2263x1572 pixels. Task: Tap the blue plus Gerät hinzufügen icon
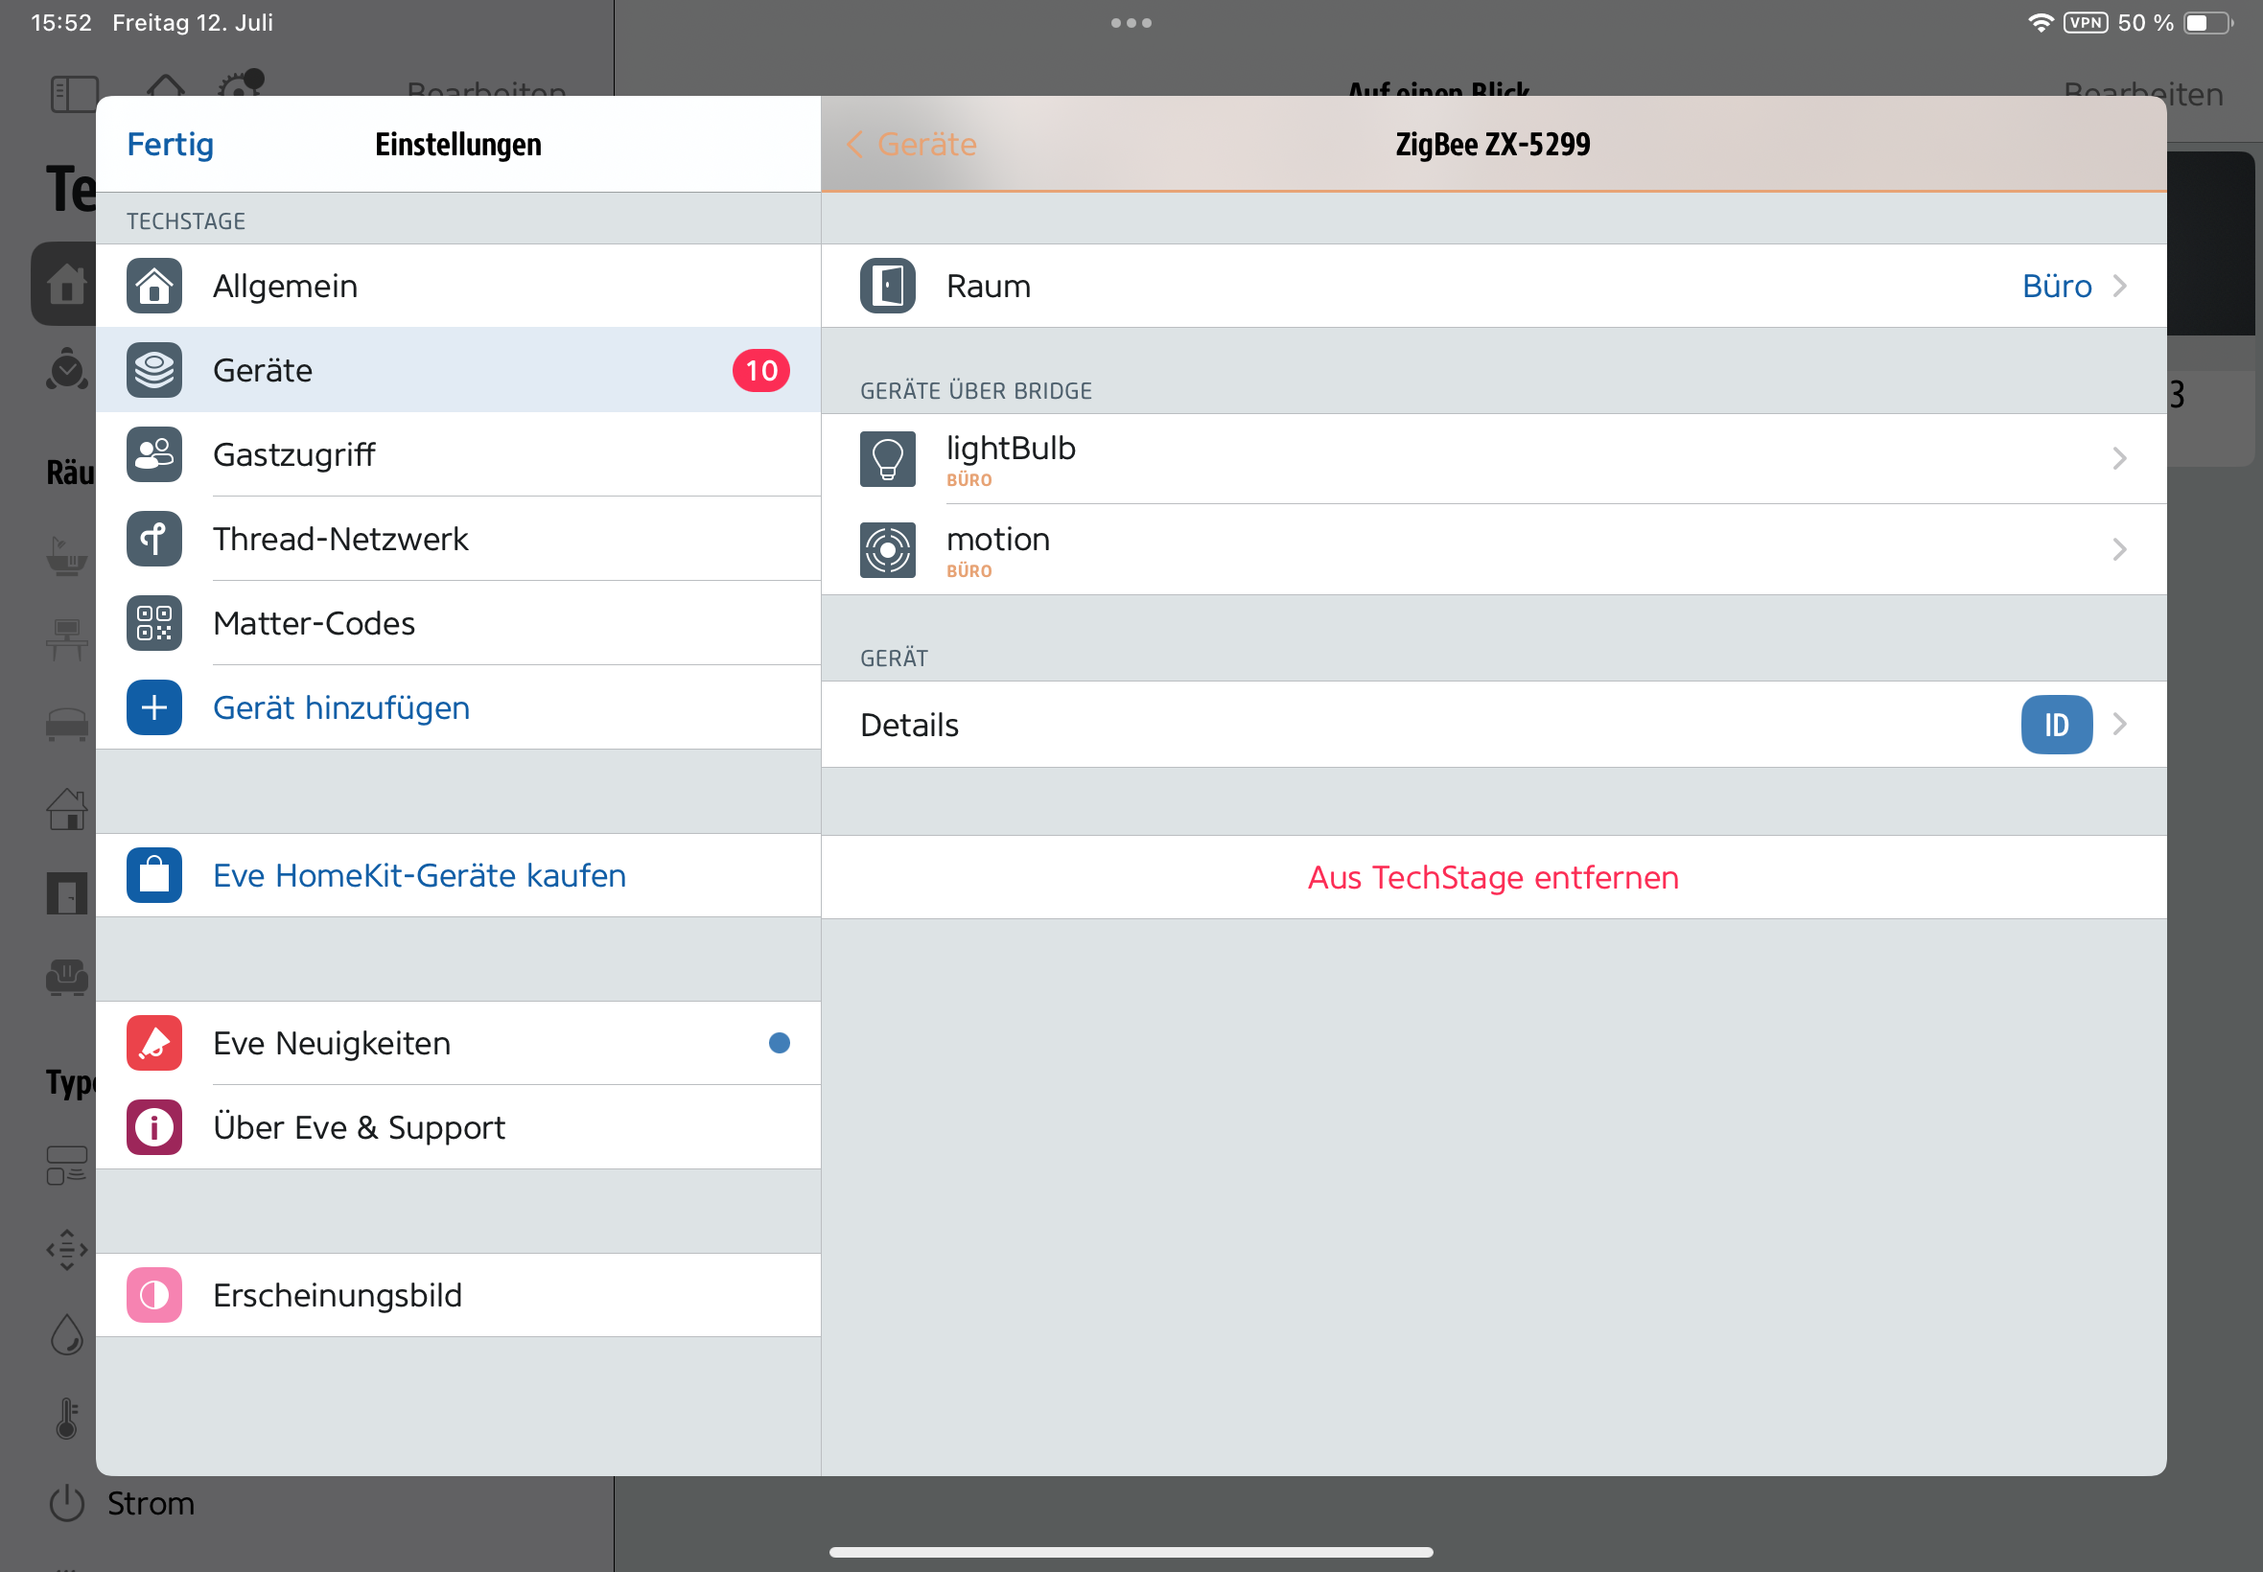153,707
